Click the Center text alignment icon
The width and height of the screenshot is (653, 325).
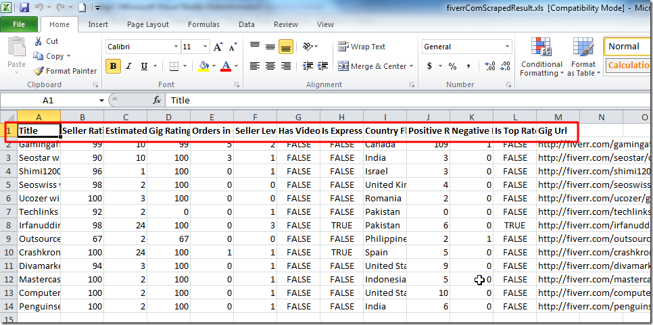(270, 66)
